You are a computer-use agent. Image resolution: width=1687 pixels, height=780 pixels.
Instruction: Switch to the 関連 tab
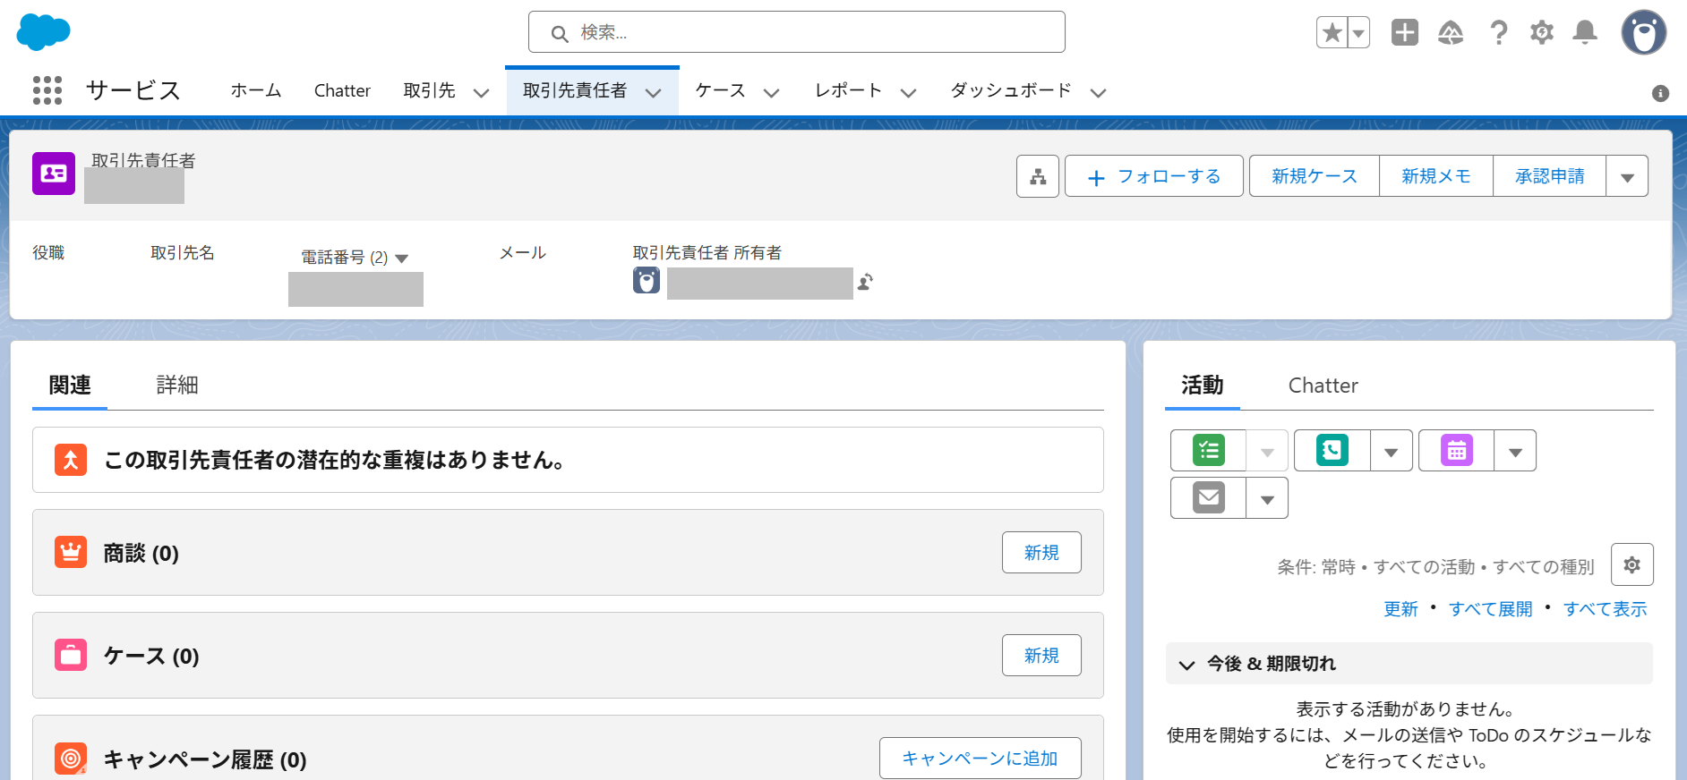click(x=70, y=386)
